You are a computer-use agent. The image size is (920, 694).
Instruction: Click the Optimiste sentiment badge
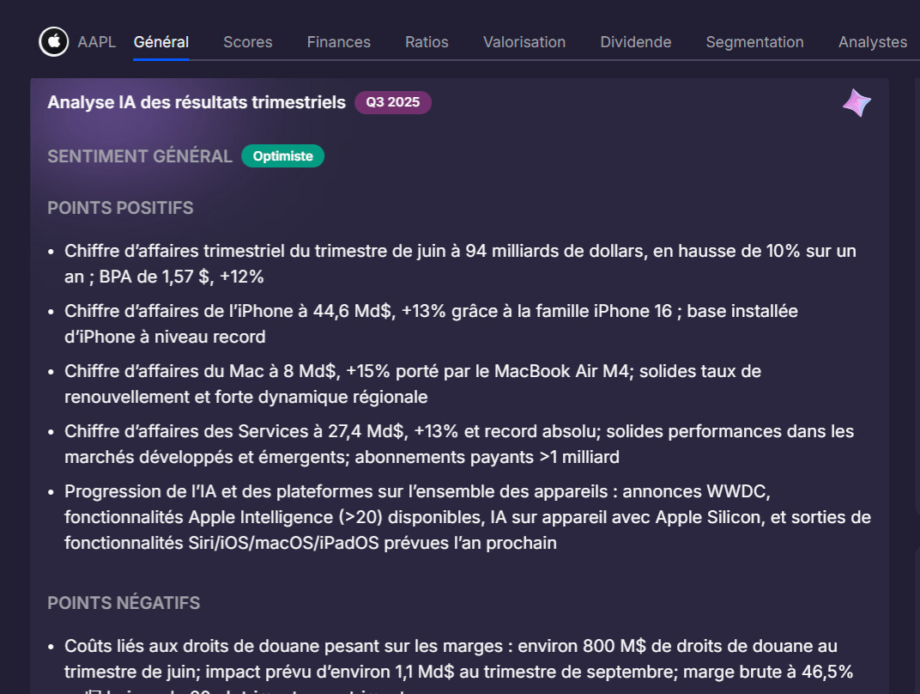coord(282,155)
